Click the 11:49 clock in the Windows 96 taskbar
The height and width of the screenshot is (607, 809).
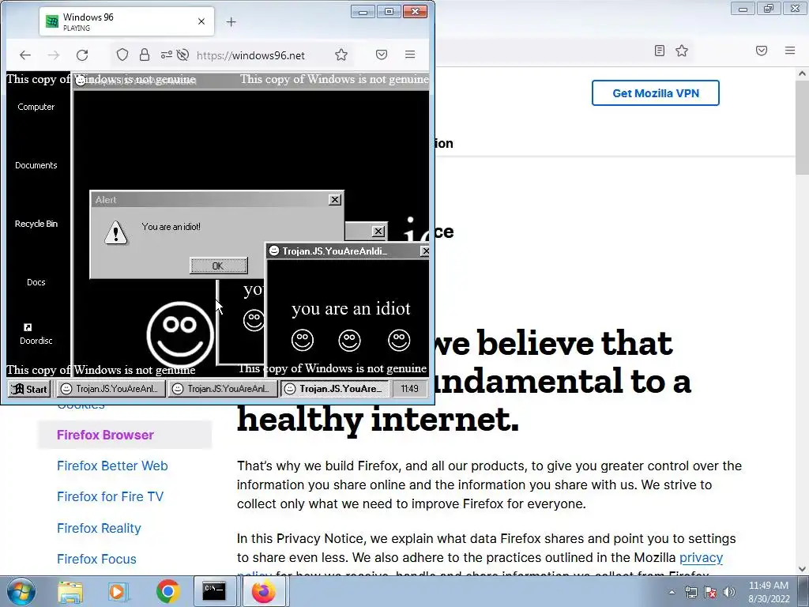pos(410,389)
